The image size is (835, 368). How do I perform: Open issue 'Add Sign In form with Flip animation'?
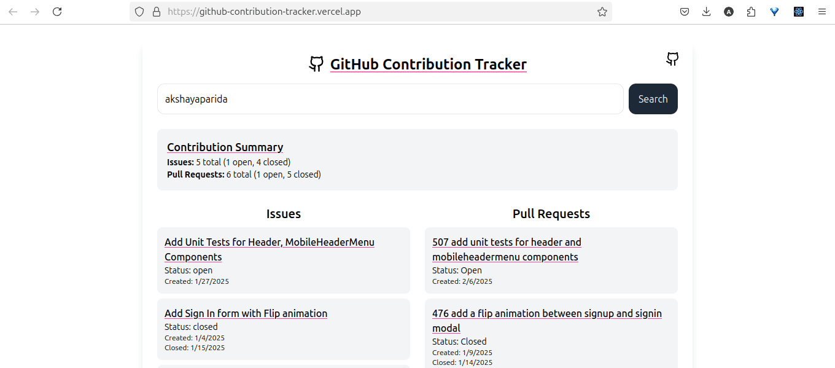246,313
